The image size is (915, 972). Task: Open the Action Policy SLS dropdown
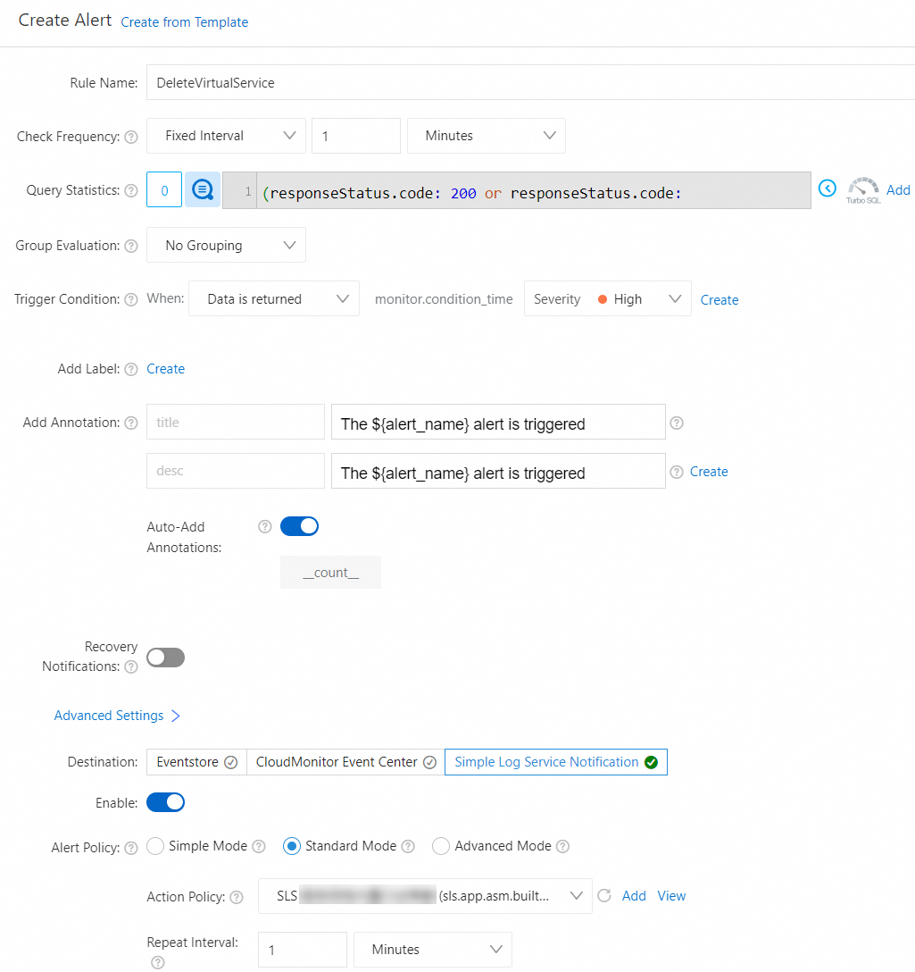coord(425,896)
